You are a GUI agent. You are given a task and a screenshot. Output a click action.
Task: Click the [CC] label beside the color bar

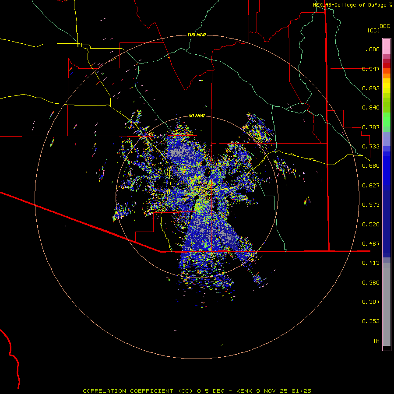373,30
